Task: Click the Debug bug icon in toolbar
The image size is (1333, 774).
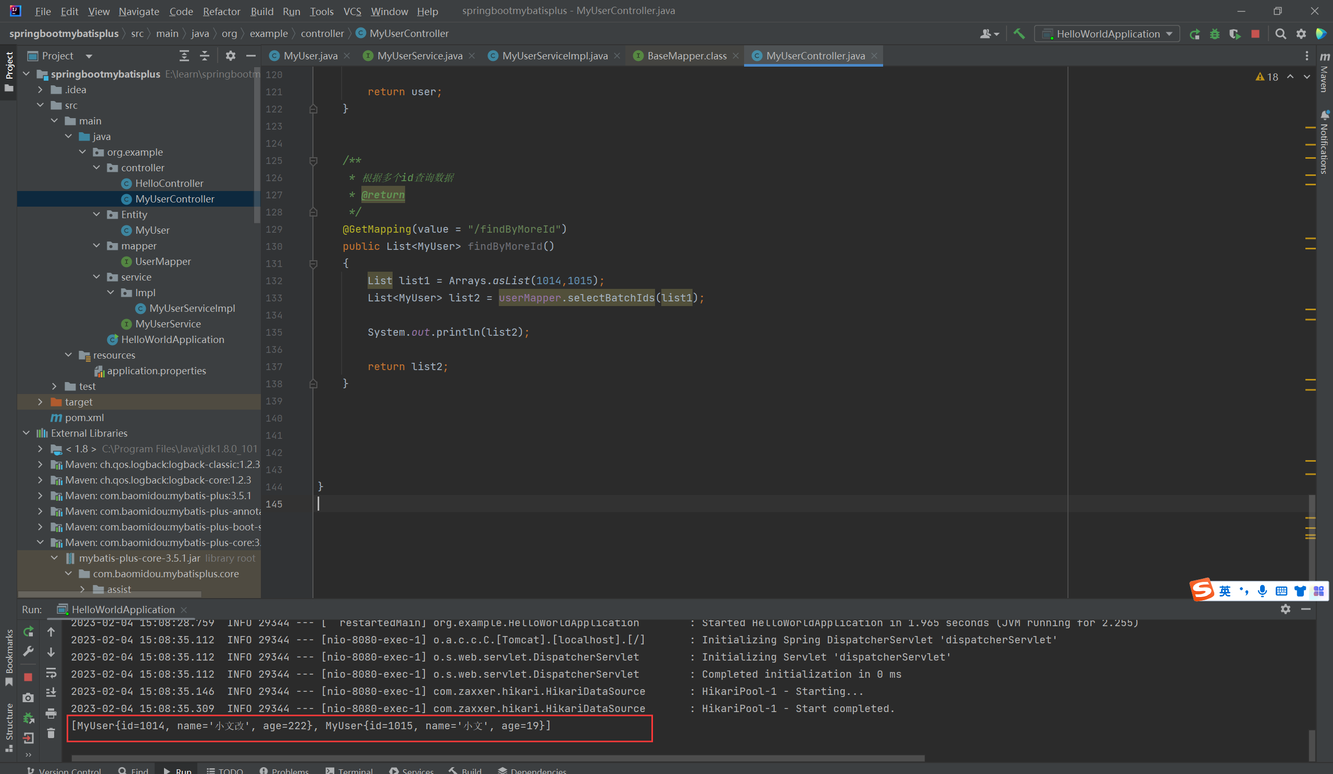Action: point(1214,34)
